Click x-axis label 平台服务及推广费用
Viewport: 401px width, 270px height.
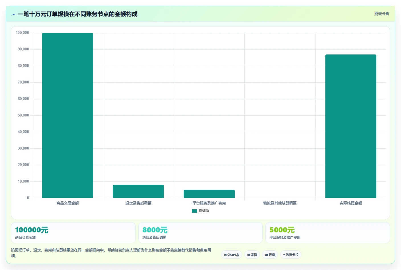209,203
